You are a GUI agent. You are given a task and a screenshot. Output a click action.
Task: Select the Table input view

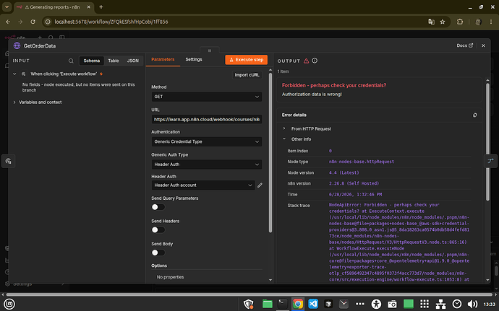[x=114, y=61]
